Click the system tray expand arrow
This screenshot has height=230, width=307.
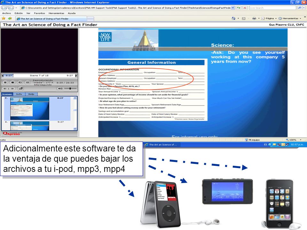click(270, 144)
